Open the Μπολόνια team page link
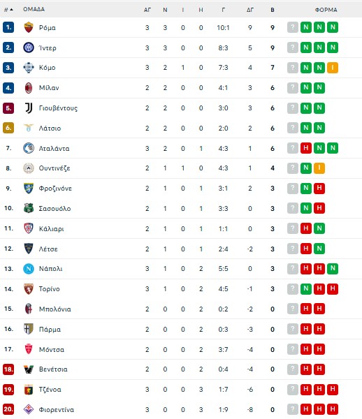Image resolution: width=362 pixels, height=419 pixels. coord(55,309)
